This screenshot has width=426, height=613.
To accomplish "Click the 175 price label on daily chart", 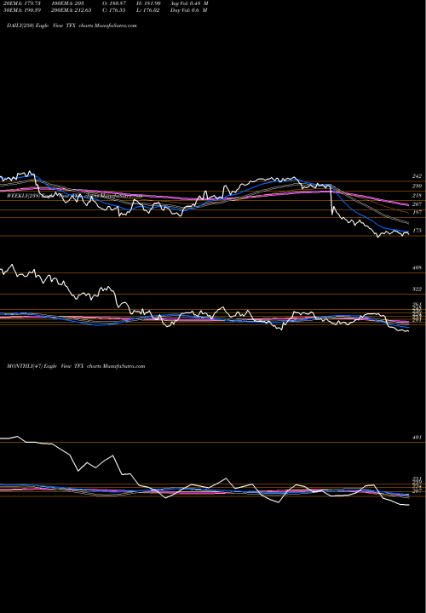I will 417,231.
